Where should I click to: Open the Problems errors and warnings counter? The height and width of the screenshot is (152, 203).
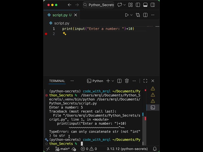pos(89,149)
